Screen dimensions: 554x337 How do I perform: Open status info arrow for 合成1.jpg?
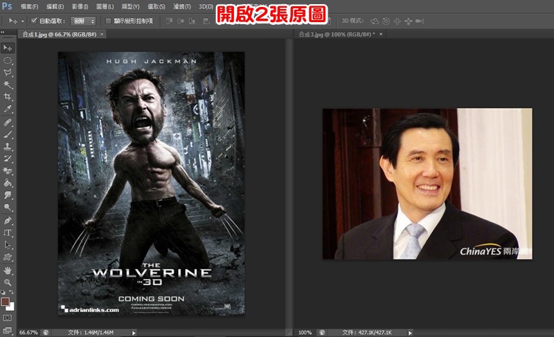[134, 332]
